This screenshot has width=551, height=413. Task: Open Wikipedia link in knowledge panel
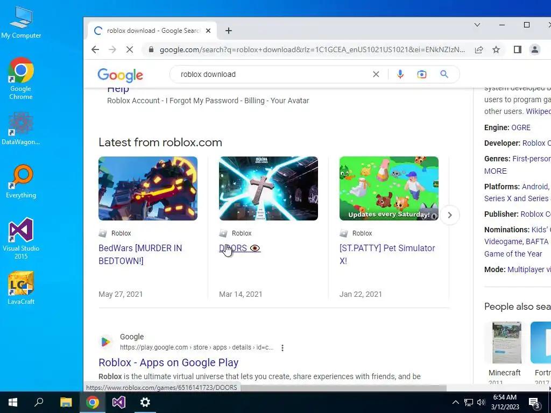[538, 111]
